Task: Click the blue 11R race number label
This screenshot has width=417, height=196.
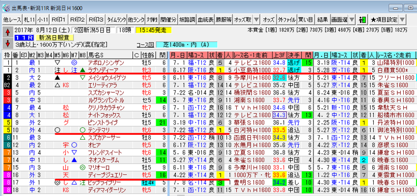Action: (x=24, y=37)
